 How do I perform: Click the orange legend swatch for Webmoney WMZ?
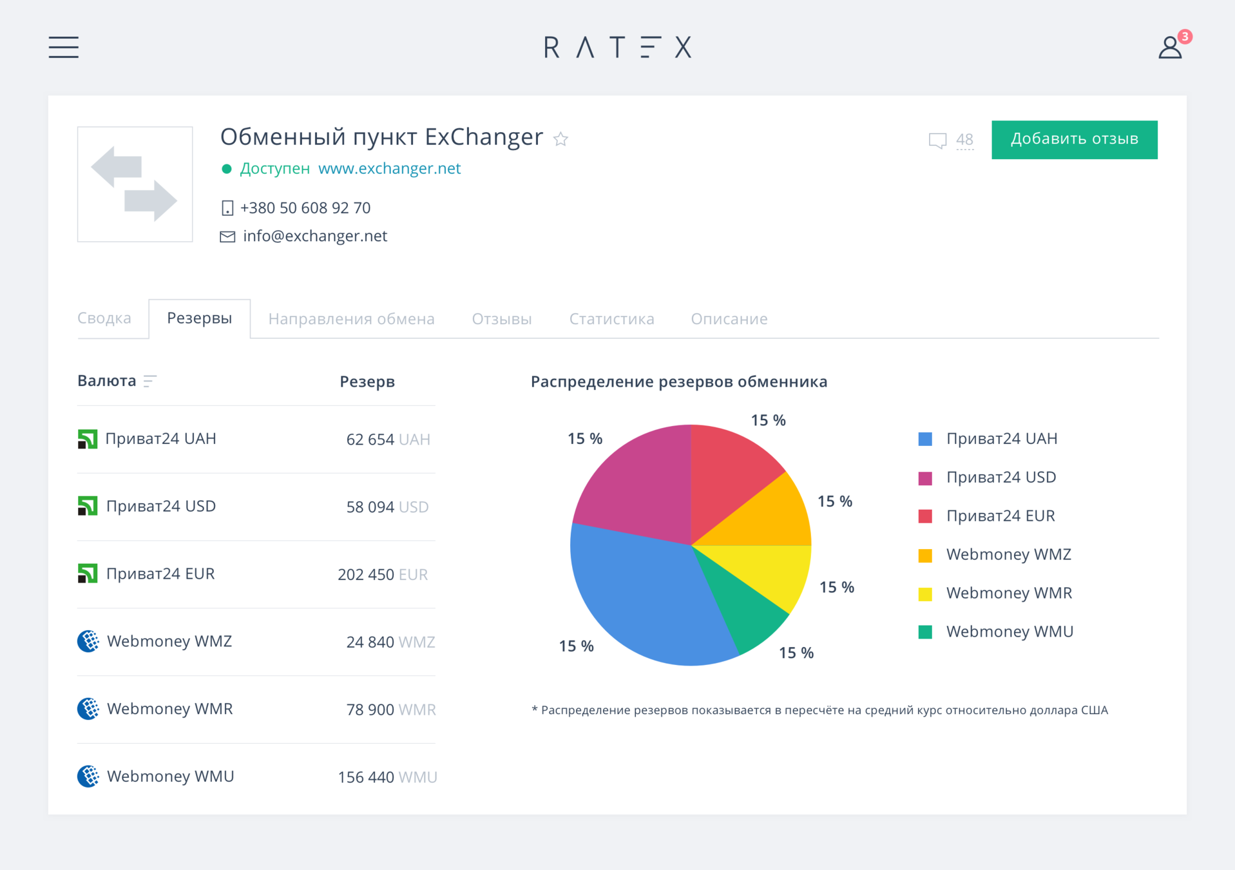(x=925, y=556)
